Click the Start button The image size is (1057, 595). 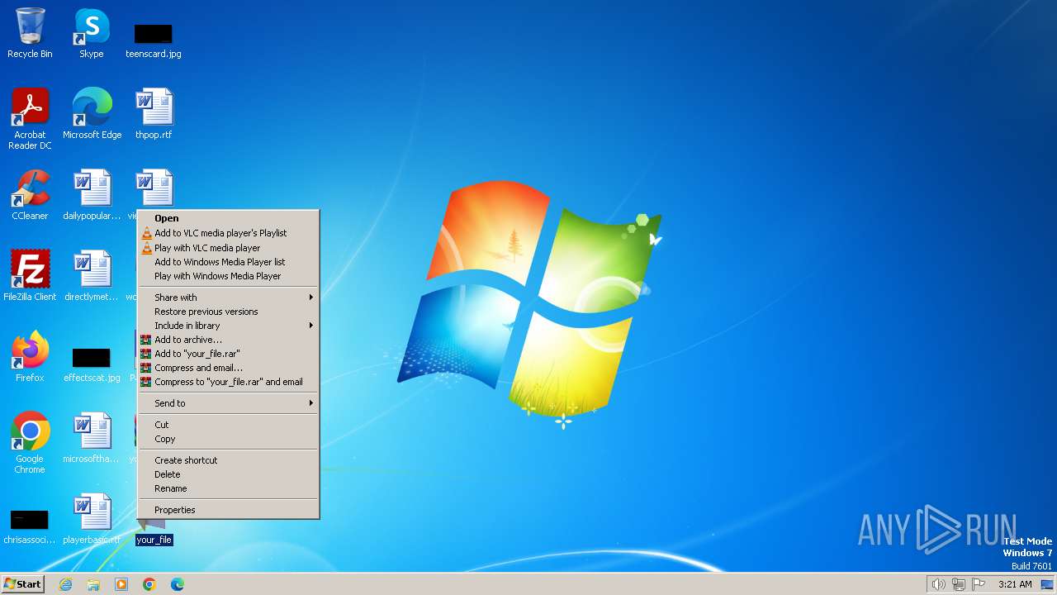point(23,584)
